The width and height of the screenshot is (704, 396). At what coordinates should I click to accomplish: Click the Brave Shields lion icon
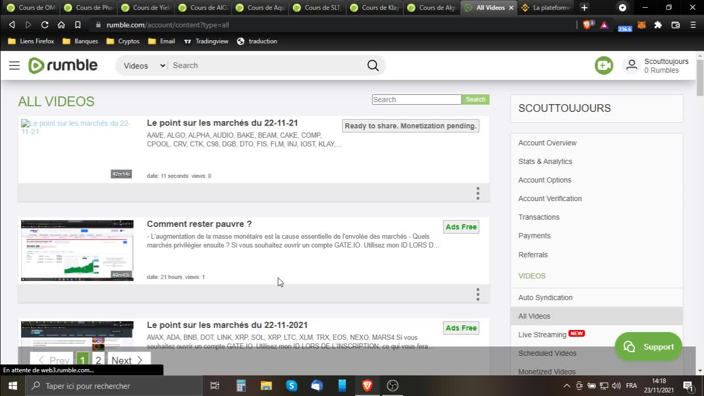(x=588, y=25)
